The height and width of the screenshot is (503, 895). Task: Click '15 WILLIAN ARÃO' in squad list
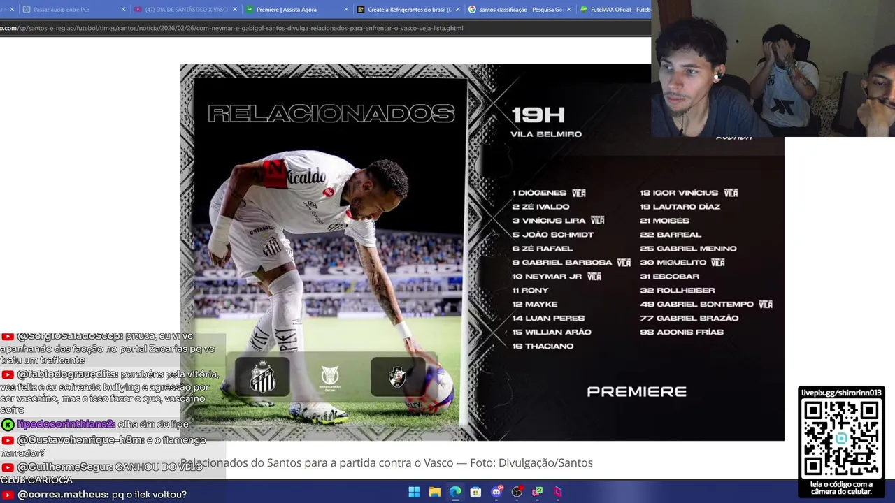click(x=552, y=333)
